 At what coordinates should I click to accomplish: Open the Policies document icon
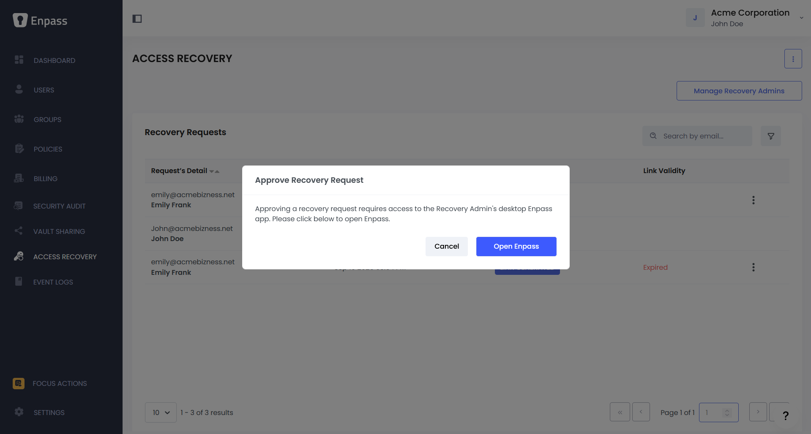click(x=19, y=149)
